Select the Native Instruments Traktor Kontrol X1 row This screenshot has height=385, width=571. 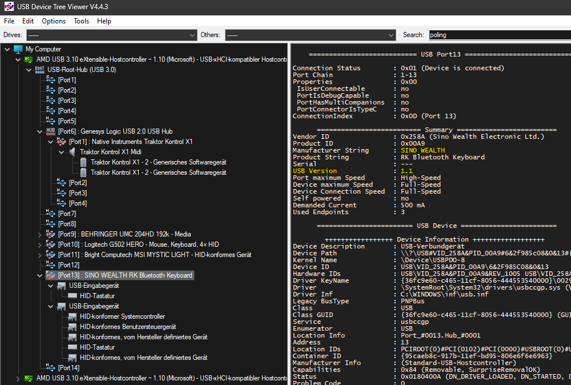[131, 142]
